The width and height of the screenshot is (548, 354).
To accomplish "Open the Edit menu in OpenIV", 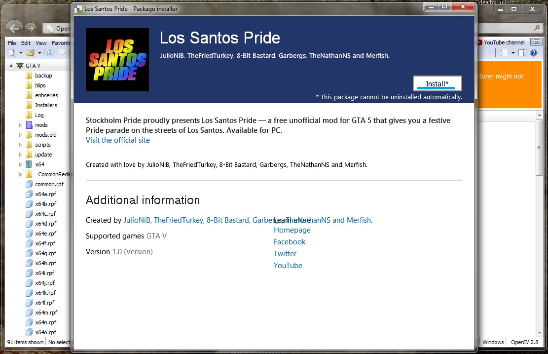I will point(26,42).
